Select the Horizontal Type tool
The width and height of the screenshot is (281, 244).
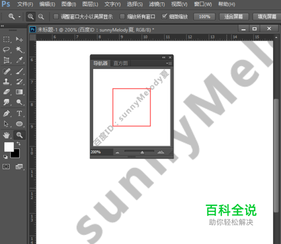(x=19, y=113)
